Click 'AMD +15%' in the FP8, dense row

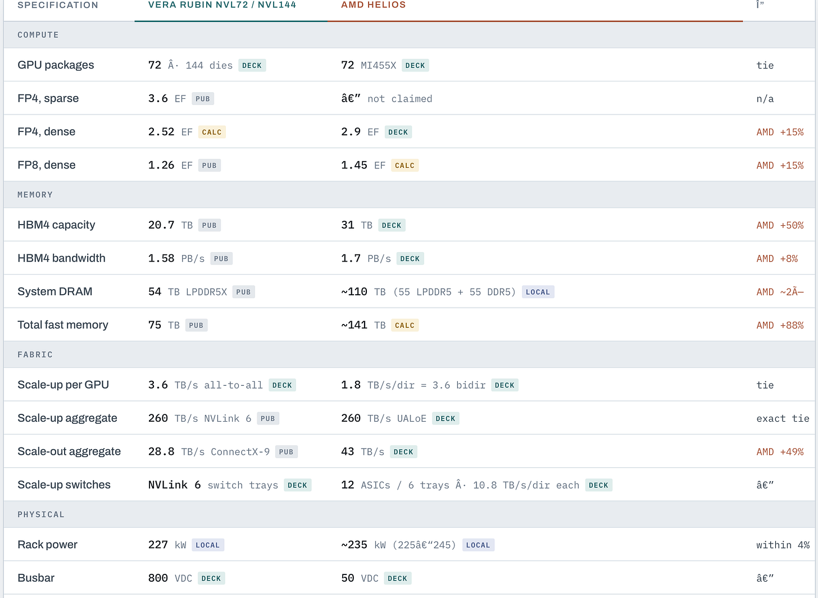pyautogui.click(x=780, y=165)
